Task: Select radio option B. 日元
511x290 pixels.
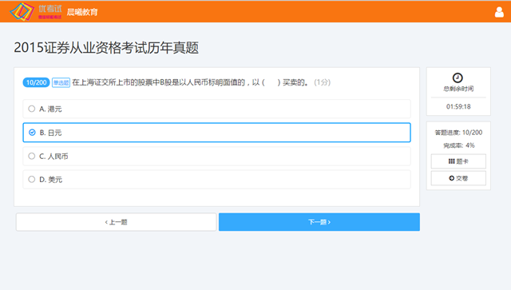Action: [216, 133]
